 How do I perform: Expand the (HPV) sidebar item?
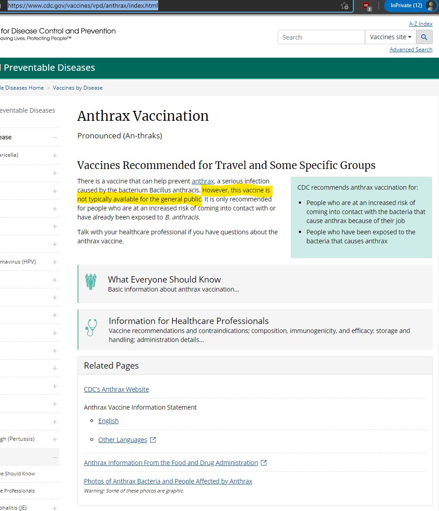[55, 262]
